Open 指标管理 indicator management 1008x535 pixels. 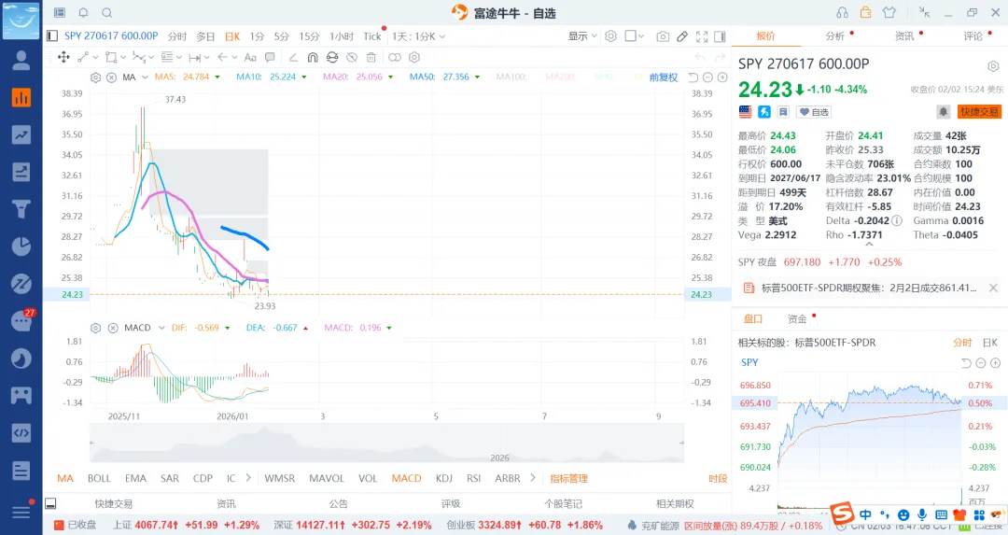[x=569, y=478]
